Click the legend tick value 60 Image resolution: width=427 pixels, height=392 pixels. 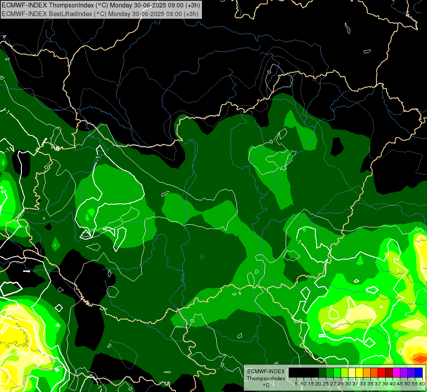point(422,384)
